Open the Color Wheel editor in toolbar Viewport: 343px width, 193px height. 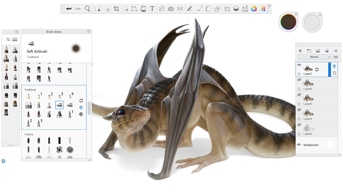click(254, 9)
